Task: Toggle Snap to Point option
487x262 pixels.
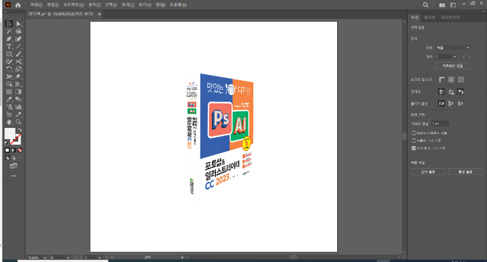Action: [x=441, y=104]
